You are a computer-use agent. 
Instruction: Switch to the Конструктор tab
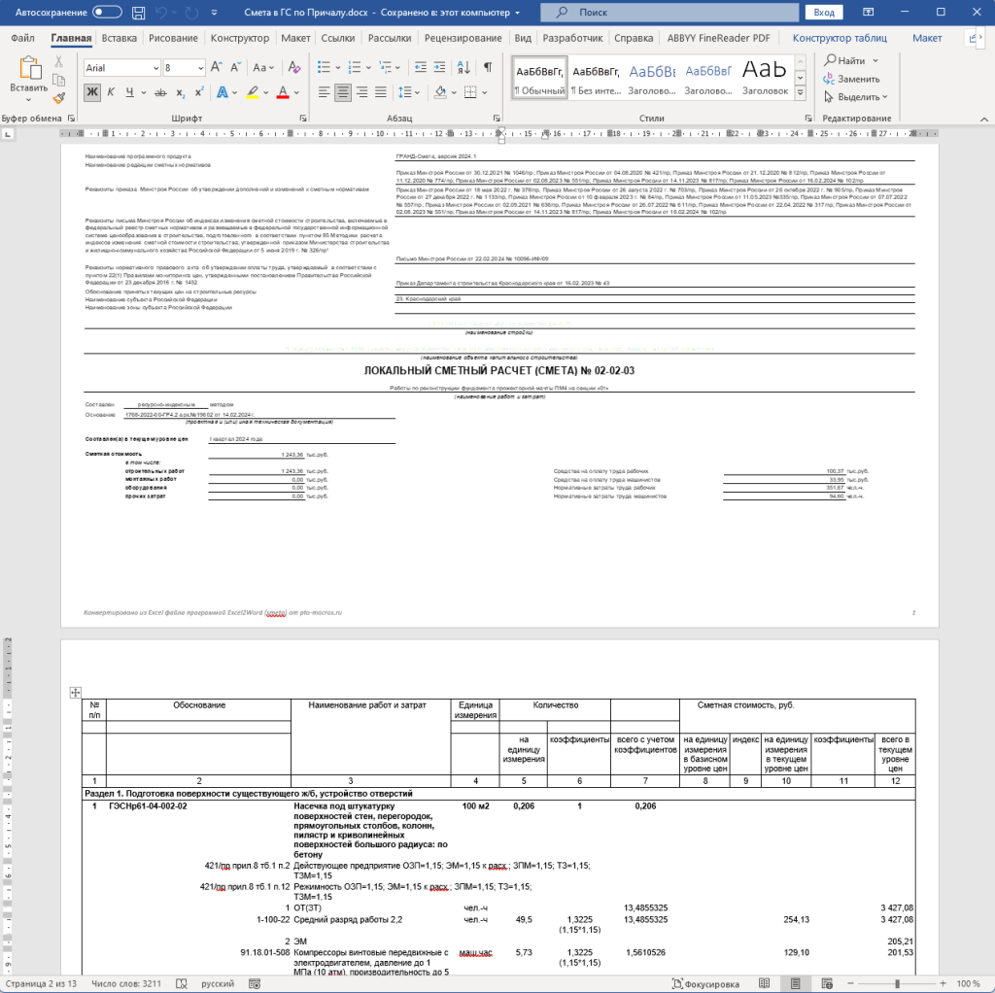240,38
